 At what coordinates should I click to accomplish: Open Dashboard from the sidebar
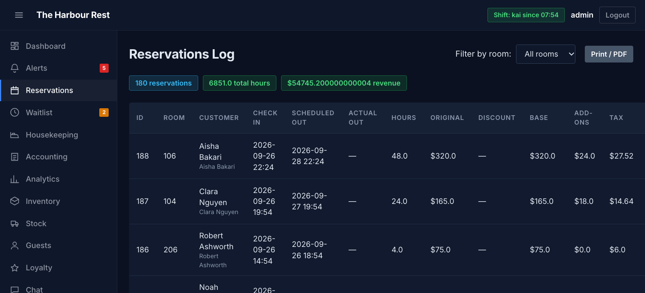pyautogui.click(x=59, y=46)
